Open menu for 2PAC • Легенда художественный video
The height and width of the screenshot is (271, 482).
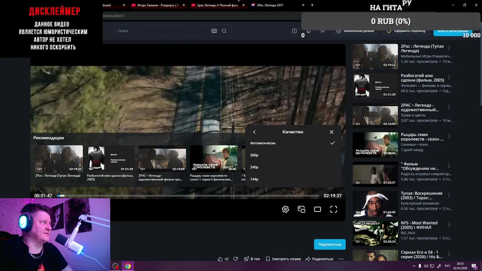(x=449, y=107)
